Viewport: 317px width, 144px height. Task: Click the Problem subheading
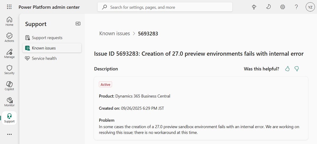click(107, 121)
